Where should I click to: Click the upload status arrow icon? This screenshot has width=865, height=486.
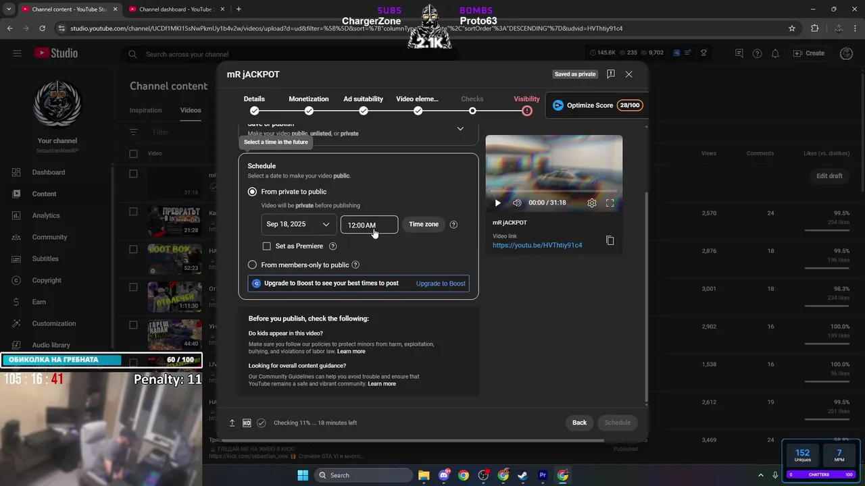click(232, 423)
